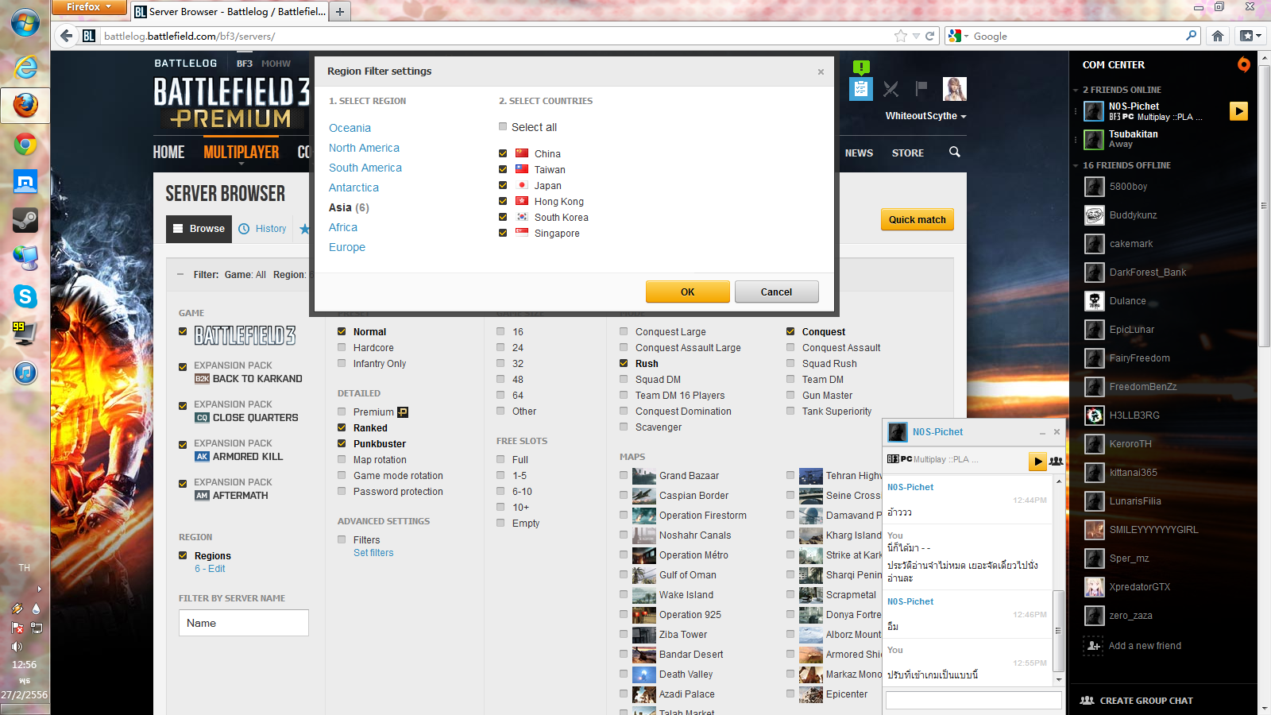This screenshot has width=1271, height=715.
Task: Click the Quick match button
Action: tap(918, 219)
